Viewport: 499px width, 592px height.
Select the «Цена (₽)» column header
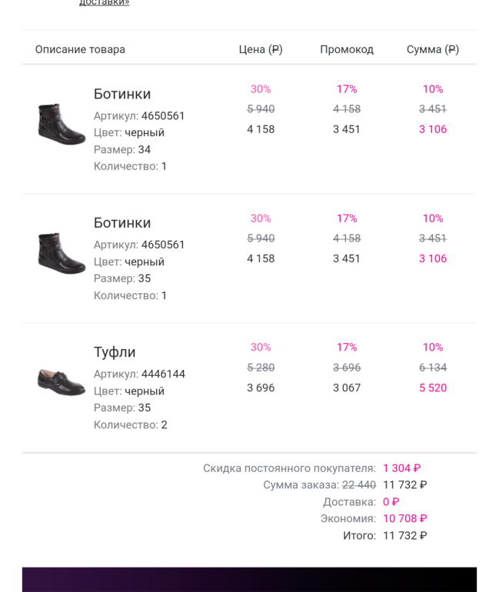261,49
